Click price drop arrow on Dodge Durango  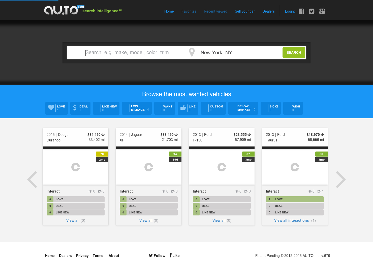[x=103, y=135]
